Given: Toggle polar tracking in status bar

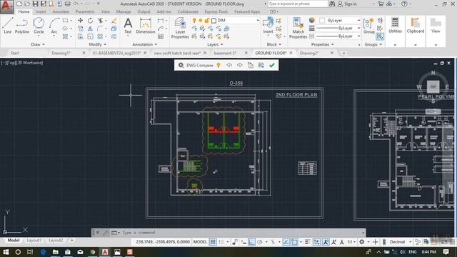Looking at the screenshot, I should click(x=260, y=242).
